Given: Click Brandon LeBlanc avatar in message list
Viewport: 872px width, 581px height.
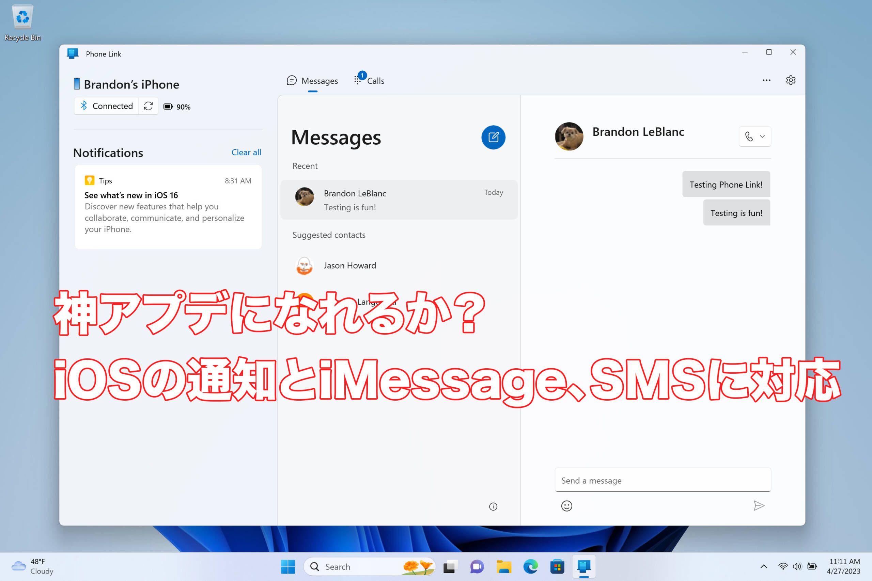Looking at the screenshot, I should click(x=305, y=197).
